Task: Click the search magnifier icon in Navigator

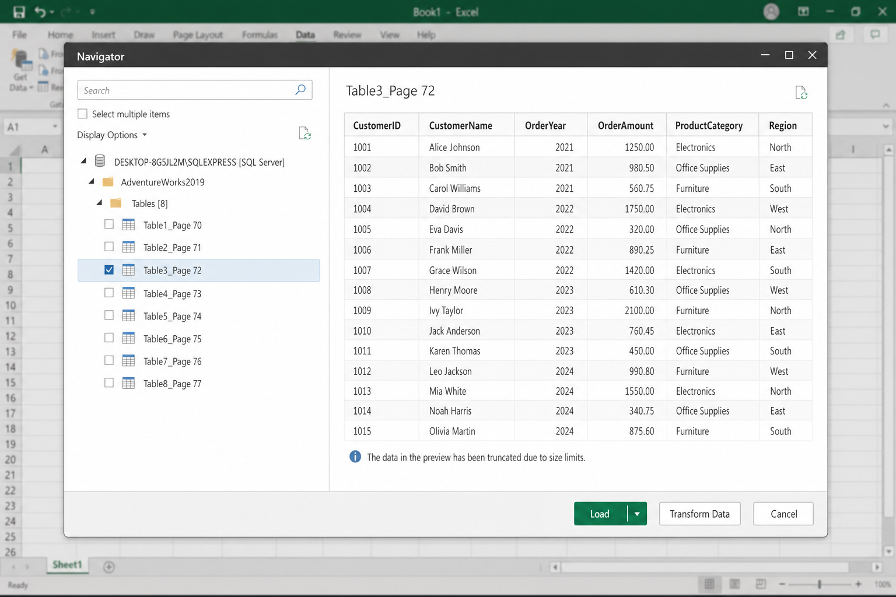Action: point(300,90)
